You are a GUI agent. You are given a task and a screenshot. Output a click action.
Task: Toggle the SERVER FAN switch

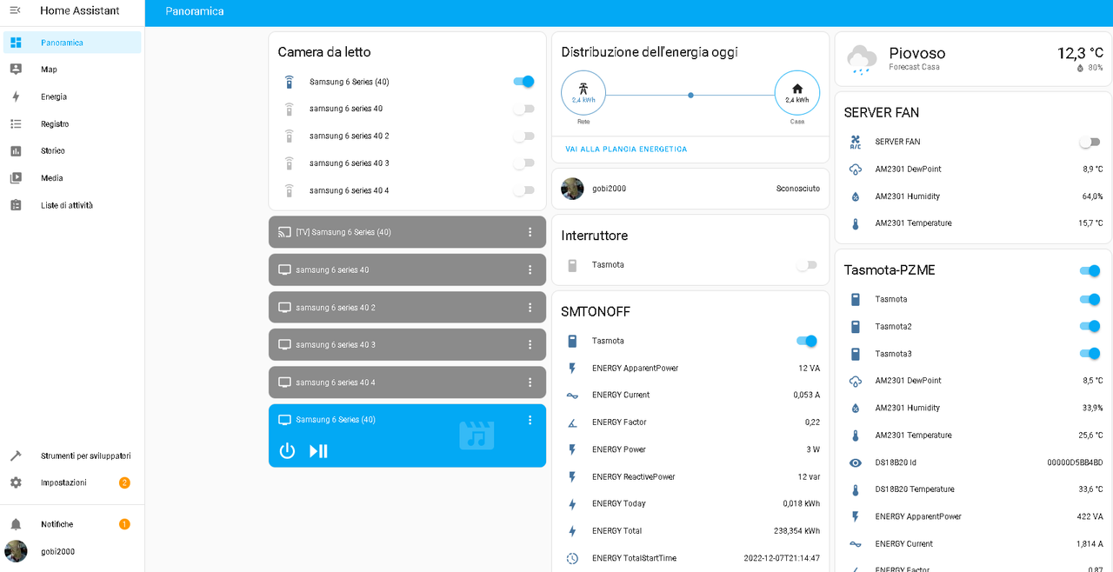coord(1090,142)
